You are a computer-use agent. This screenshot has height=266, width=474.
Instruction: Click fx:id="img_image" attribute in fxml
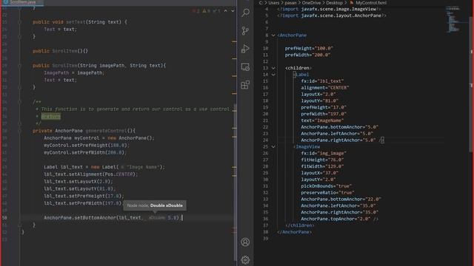pyautogui.click(x=324, y=153)
